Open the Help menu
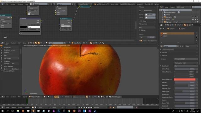 26,4
